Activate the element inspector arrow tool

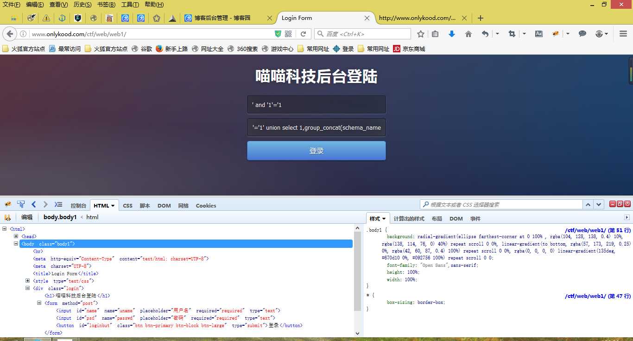21,204
